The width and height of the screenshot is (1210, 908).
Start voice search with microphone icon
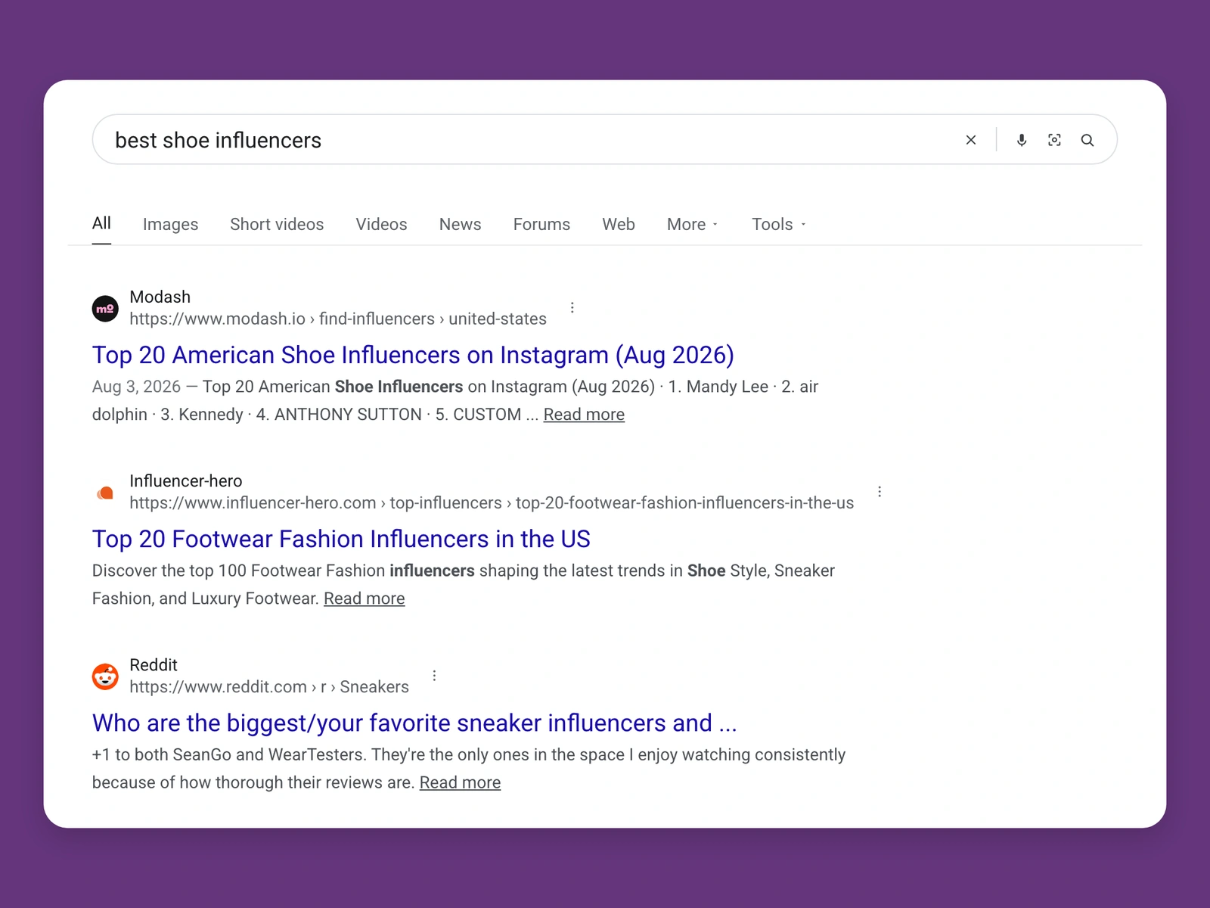tap(1022, 140)
